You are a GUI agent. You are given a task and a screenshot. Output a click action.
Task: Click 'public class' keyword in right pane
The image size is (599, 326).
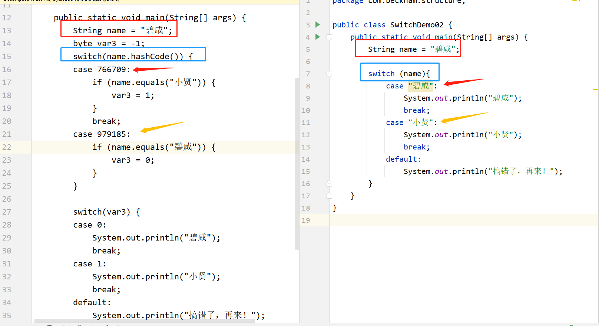pos(359,25)
